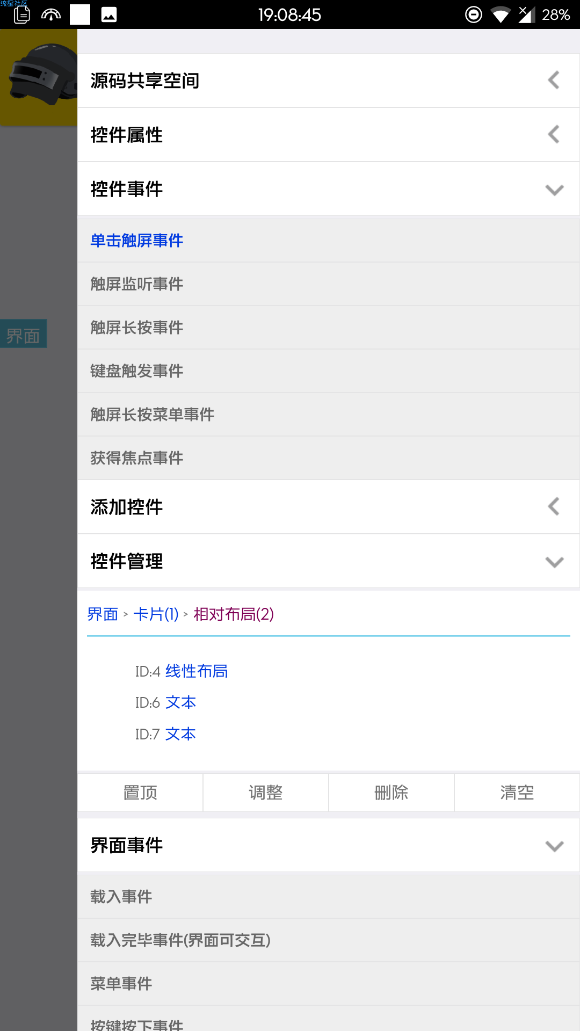Select 触屏监听事件 item
The width and height of the screenshot is (580, 1031).
point(329,284)
